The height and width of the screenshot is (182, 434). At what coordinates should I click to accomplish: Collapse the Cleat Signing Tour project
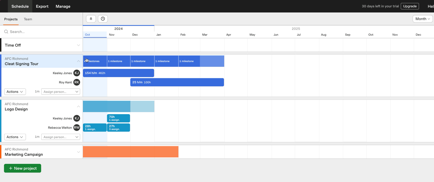(x=78, y=61)
